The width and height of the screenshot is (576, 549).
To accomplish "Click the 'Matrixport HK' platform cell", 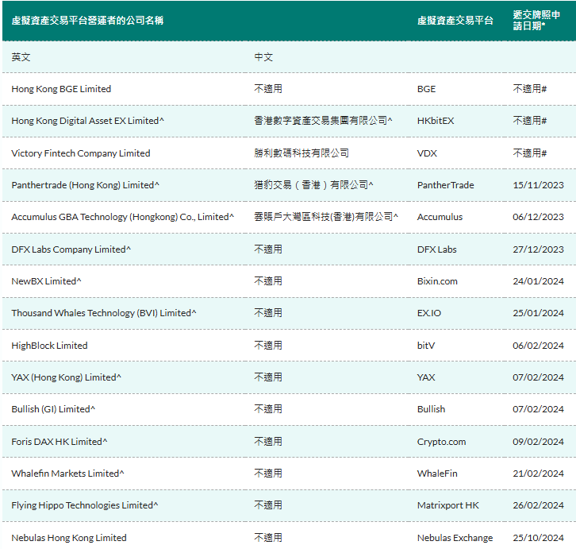I will tap(447, 505).
